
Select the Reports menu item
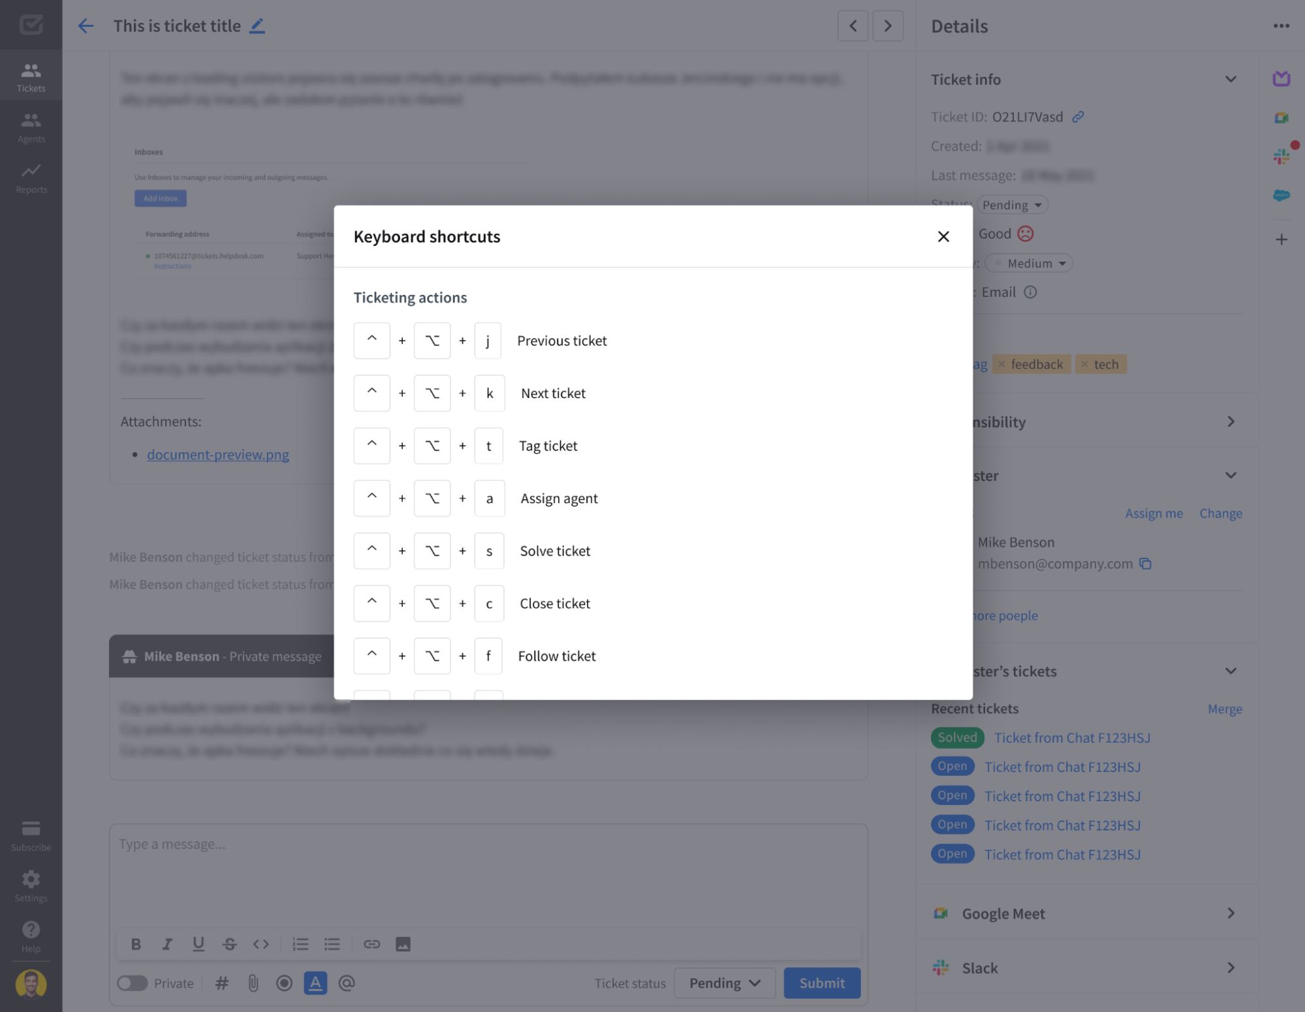tap(31, 178)
